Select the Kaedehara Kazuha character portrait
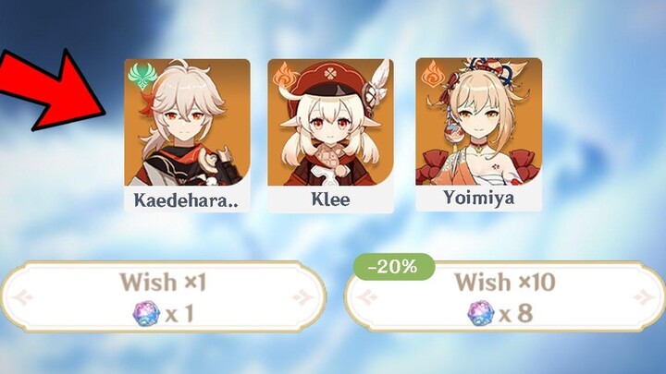This screenshot has height=374, width=666. tap(187, 123)
